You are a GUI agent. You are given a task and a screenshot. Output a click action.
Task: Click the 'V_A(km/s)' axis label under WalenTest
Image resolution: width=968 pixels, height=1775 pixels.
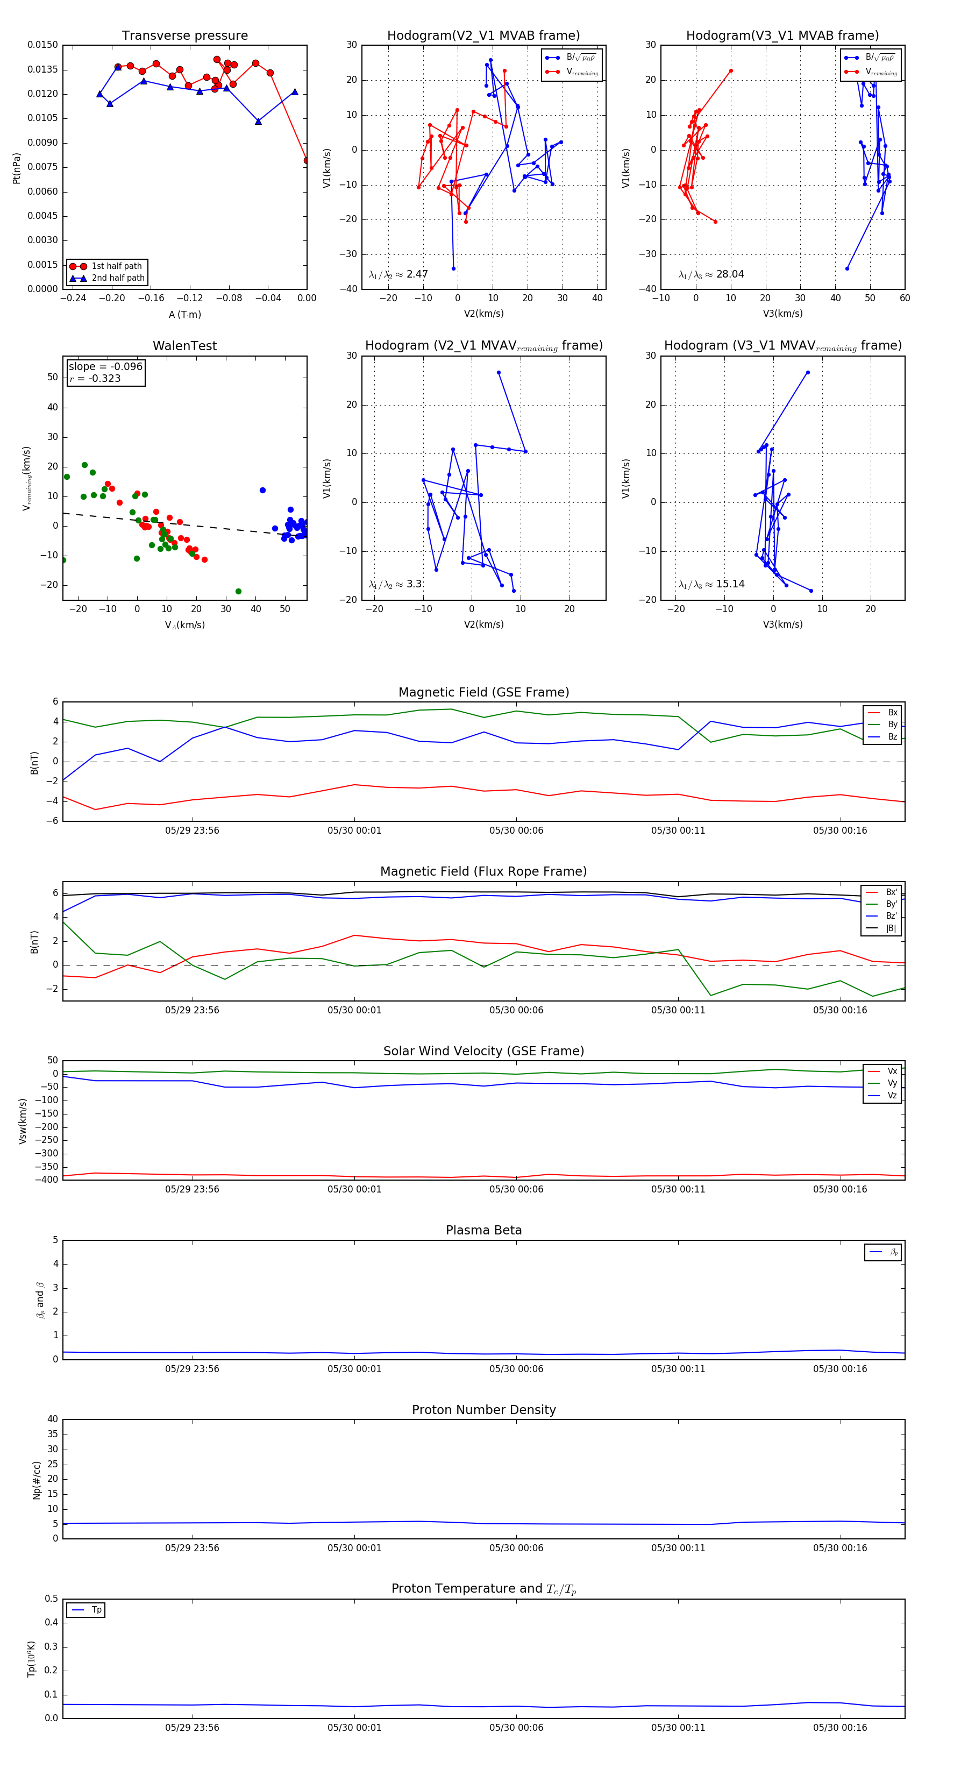[184, 625]
